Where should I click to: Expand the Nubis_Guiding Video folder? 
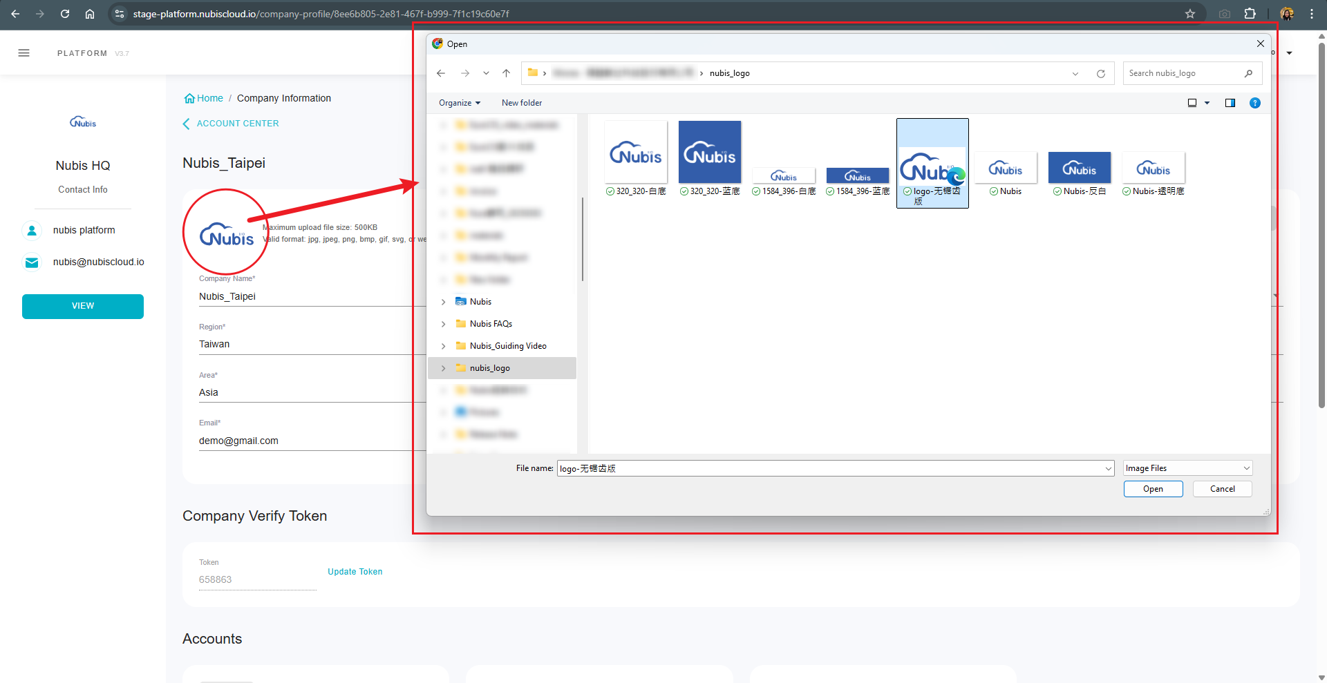click(444, 346)
